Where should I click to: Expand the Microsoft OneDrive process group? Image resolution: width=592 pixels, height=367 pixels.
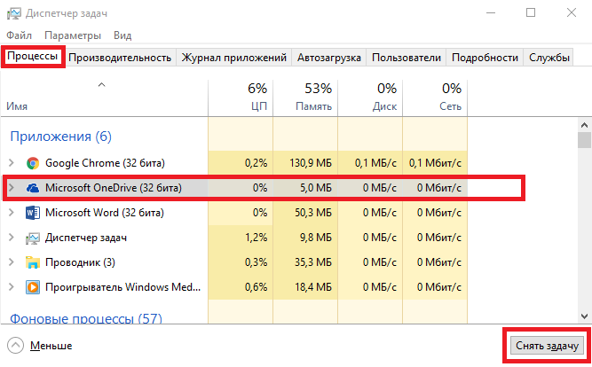[x=12, y=187]
